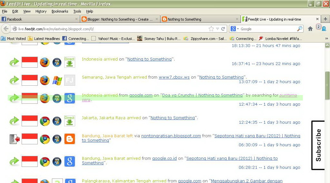Click the Google icon in highlighted 12:47:34 row
The height and width of the screenshot is (183, 330).
point(69,98)
